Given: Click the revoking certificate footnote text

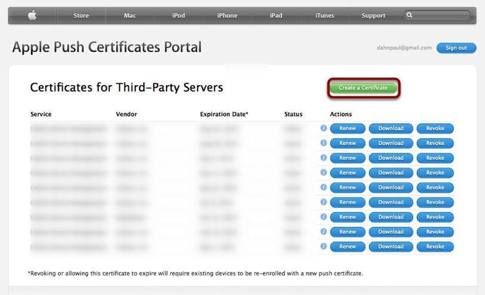Looking at the screenshot, I should click(x=196, y=274).
